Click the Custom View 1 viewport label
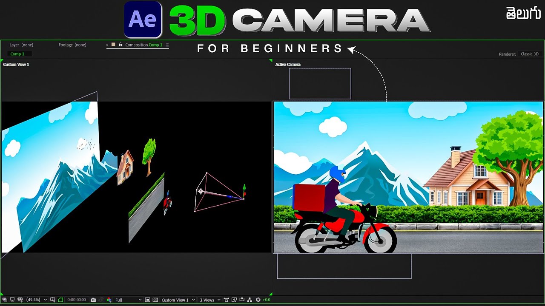 click(x=16, y=65)
